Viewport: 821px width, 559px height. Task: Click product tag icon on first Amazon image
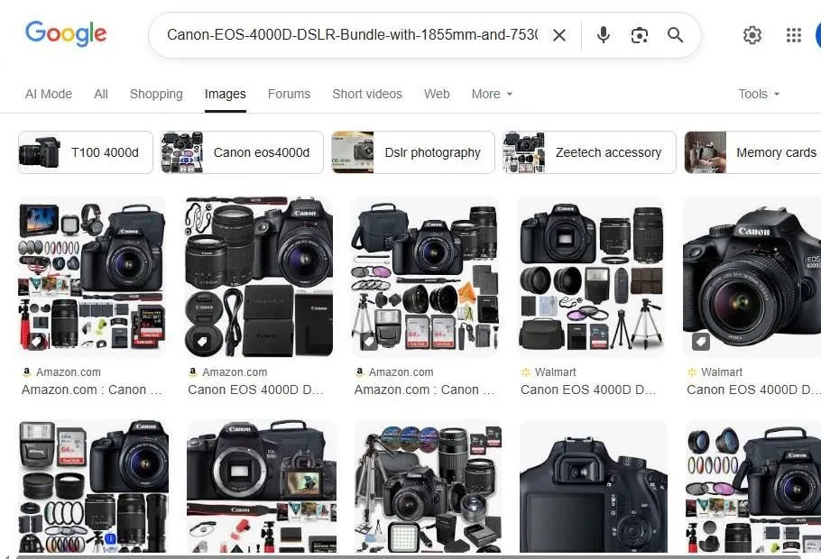coord(35,342)
